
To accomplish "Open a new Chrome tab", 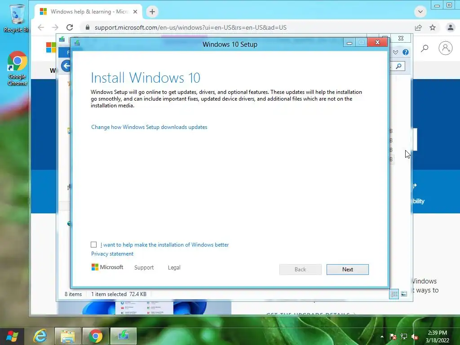I will [x=152, y=12].
